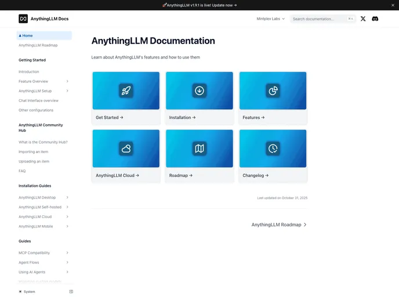Expand AnythingLLM Mobile chevron
Image resolution: width=399 pixels, height=297 pixels.
[x=67, y=226]
